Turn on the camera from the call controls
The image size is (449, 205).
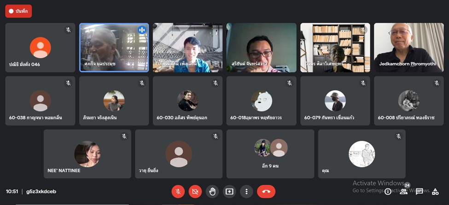(x=195, y=192)
